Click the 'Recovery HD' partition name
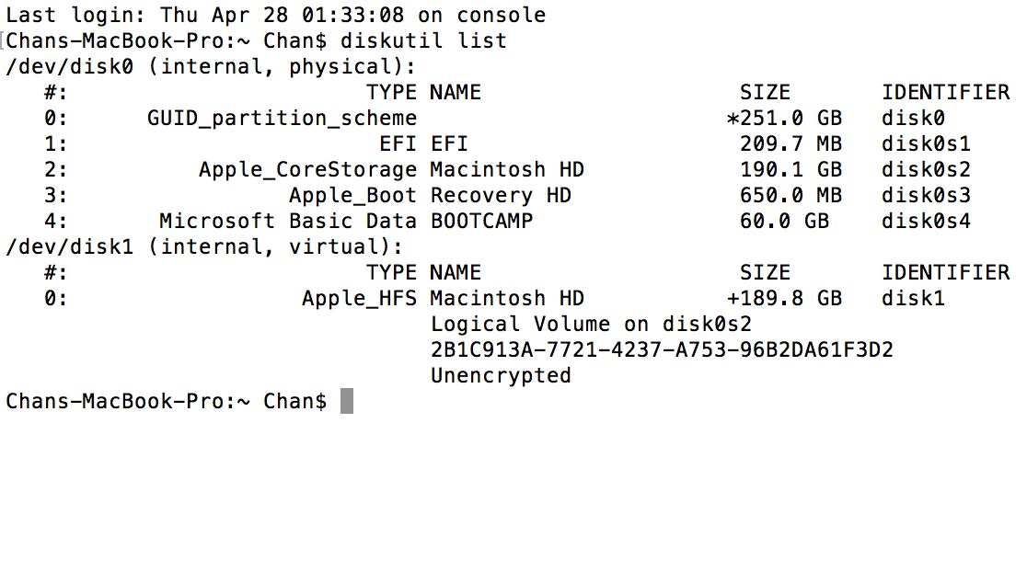Screen dimensions: 1027x583 coord(501,196)
